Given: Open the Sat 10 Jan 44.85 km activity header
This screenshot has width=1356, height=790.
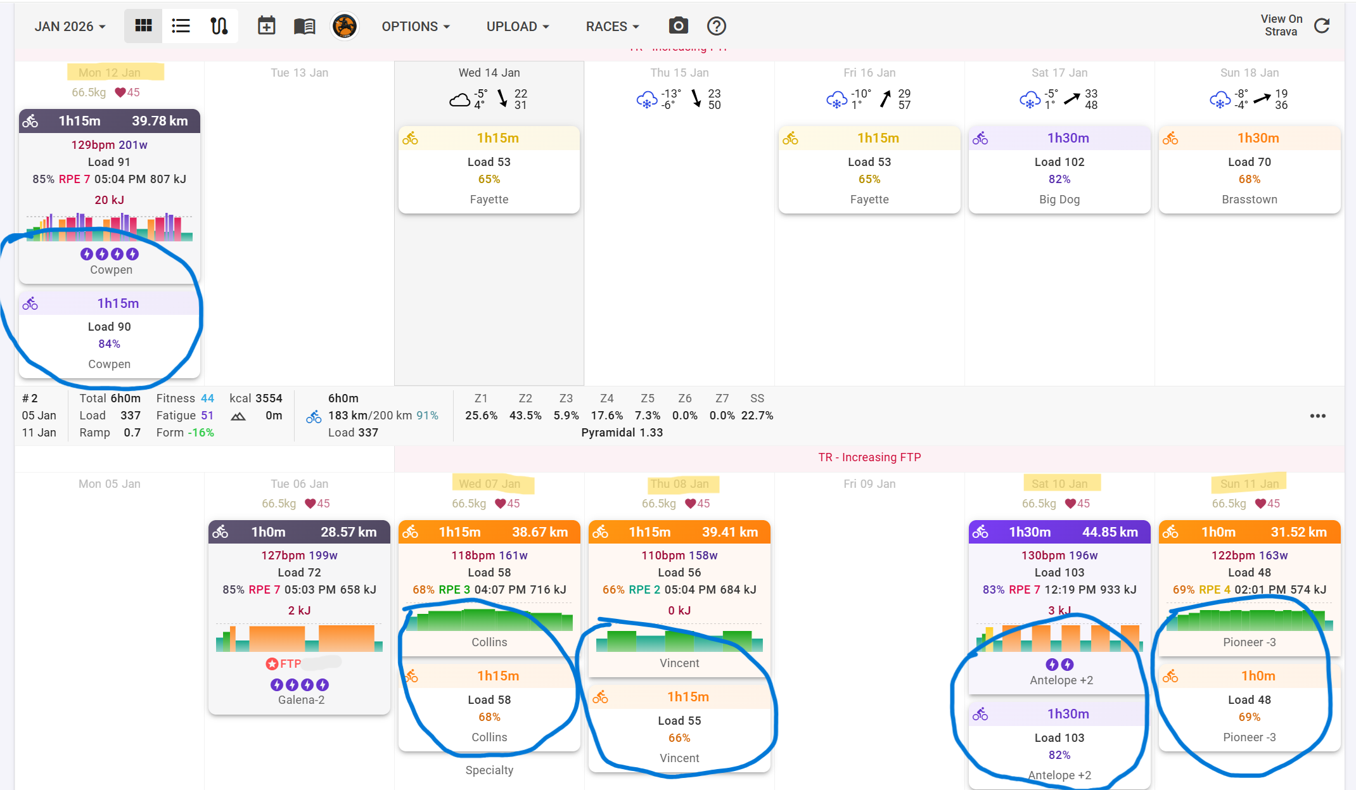Looking at the screenshot, I should 1059,532.
